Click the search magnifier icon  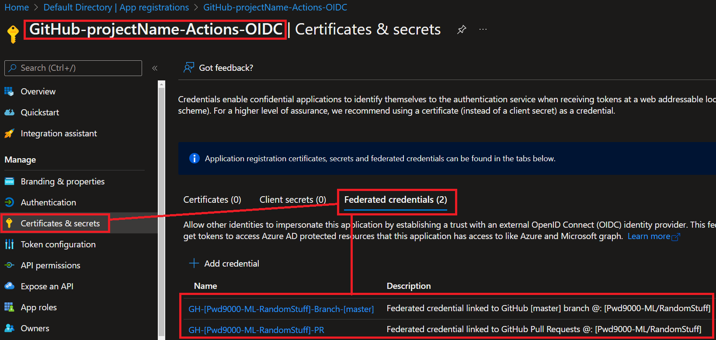[13, 68]
